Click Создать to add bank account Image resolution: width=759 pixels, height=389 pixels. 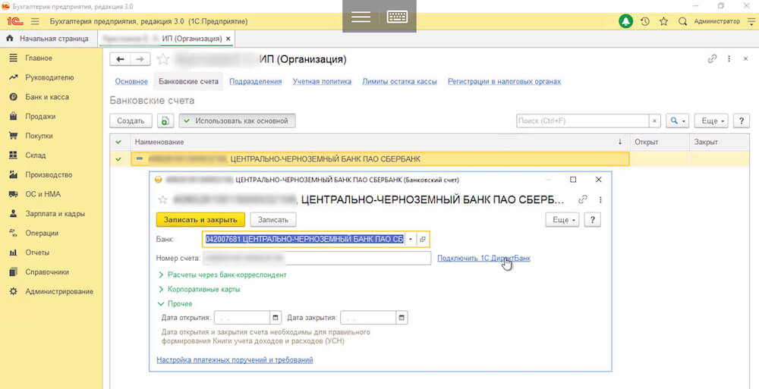(x=131, y=121)
